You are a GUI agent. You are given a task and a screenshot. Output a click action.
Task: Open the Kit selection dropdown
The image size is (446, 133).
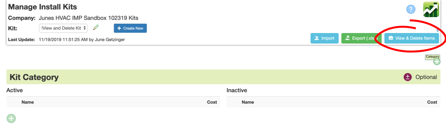pos(63,28)
